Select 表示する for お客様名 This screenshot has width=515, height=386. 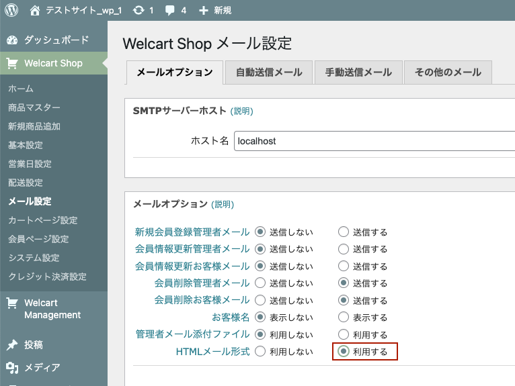point(344,317)
